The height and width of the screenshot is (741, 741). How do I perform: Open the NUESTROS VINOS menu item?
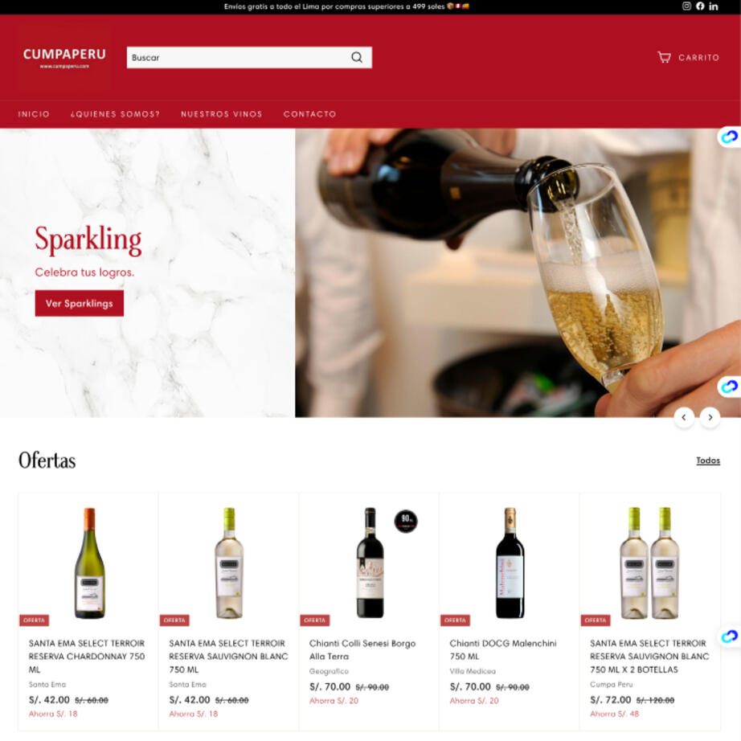coord(222,114)
